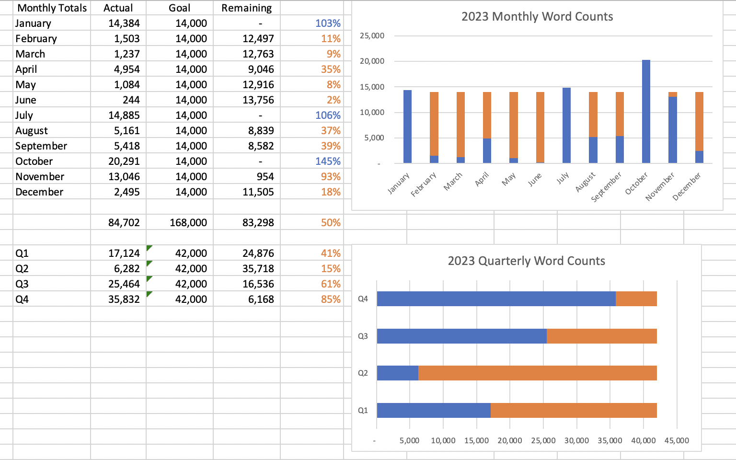Click Q1 goal cell 42,000 with green indicator
Image resolution: width=736 pixels, height=460 pixels.
[180, 253]
